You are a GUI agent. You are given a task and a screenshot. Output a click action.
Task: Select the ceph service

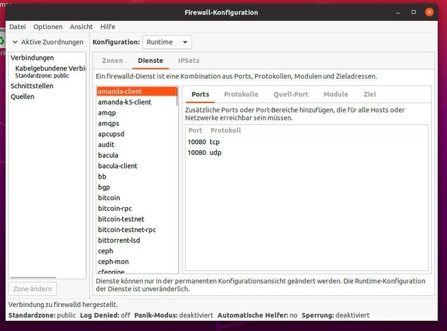tap(136, 251)
